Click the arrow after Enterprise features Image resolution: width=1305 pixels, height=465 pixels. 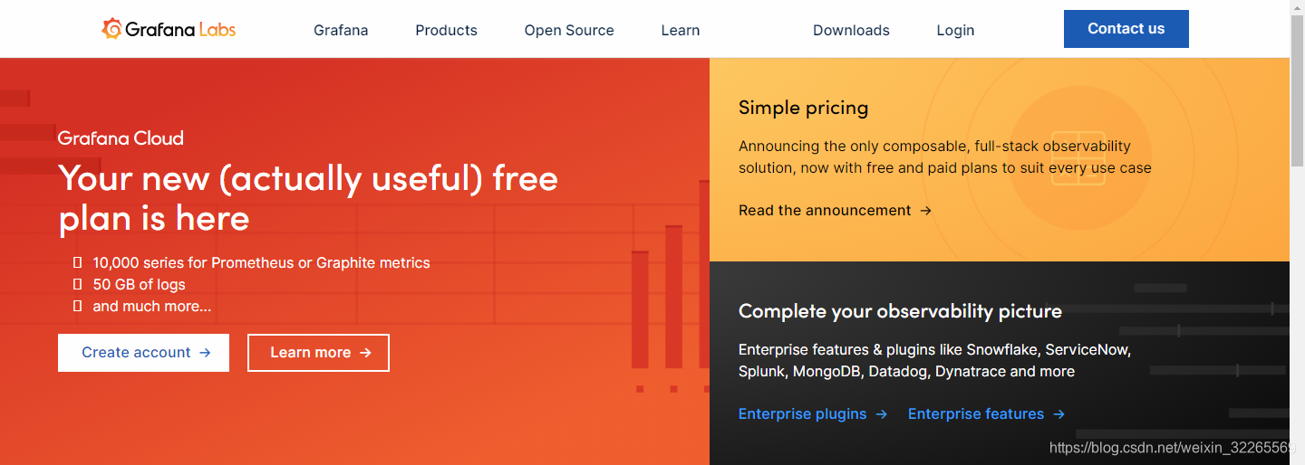coord(1058,414)
